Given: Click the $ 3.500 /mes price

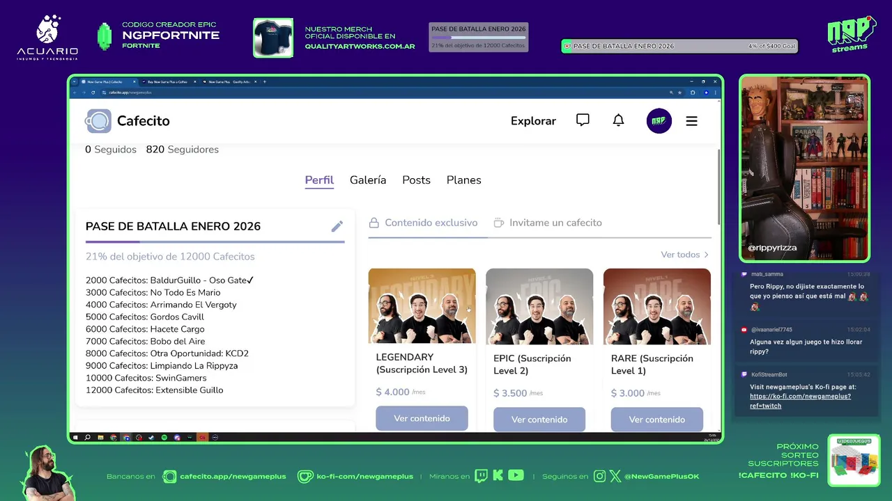Looking at the screenshot, I should click(518, 393).
